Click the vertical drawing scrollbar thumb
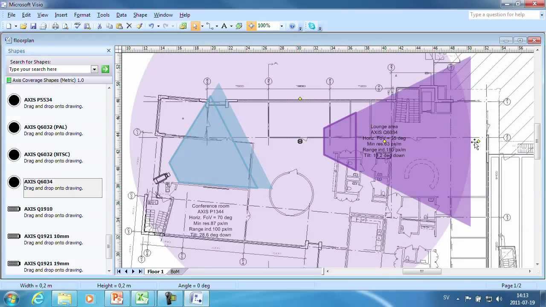The width and height of the screenshot is (546, 307). click(537, 142)
